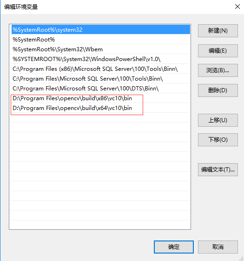This screenshot has height=261, width=244.
Task: Close the 编辑环境变量 dialog
Action: pyautogui.click(x=237, y=7)
